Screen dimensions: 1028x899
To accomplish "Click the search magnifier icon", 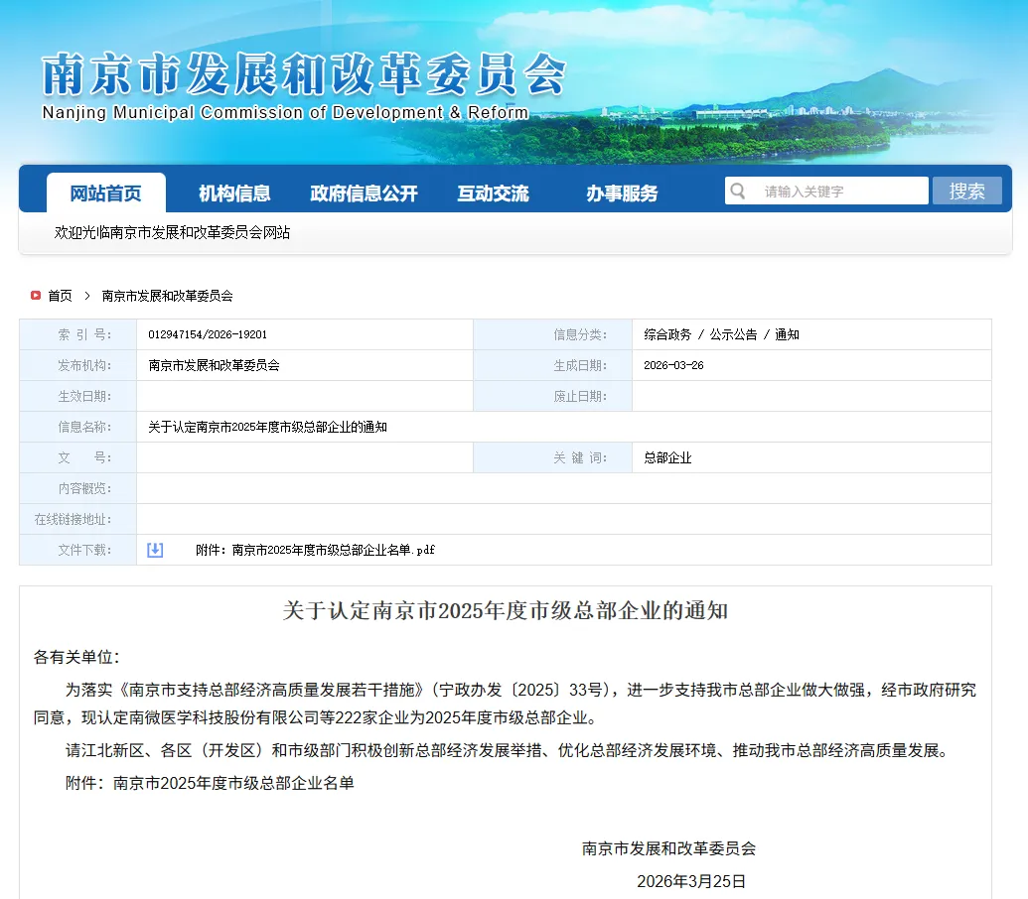I will [738, 192].
